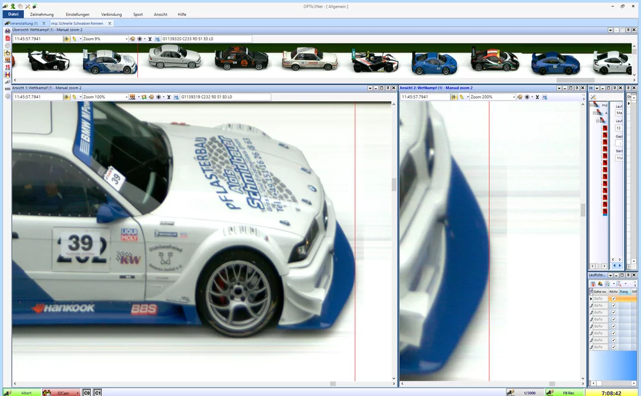Click the color palette icon in Übersicht toolbar

pyautogui.click(x=132, y=39)
